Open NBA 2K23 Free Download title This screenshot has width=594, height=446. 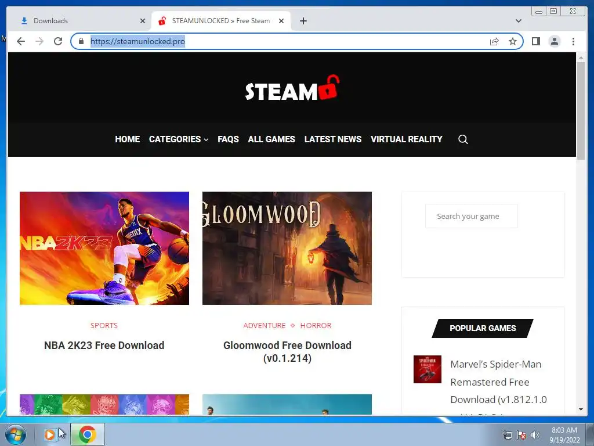point(104,345)
